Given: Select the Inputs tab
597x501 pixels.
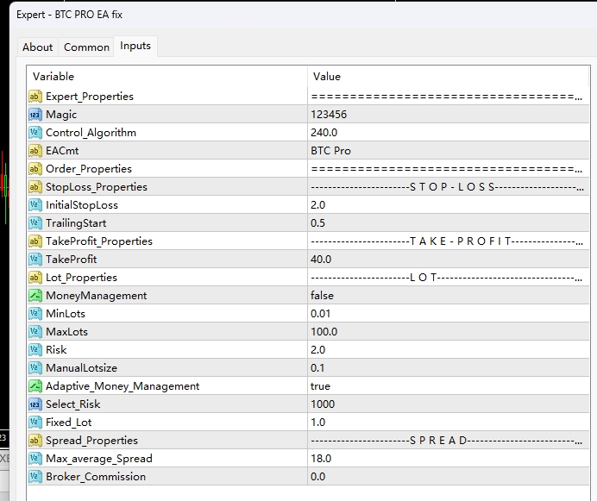Looking at the screenshot, I should (x=135, y=46).
